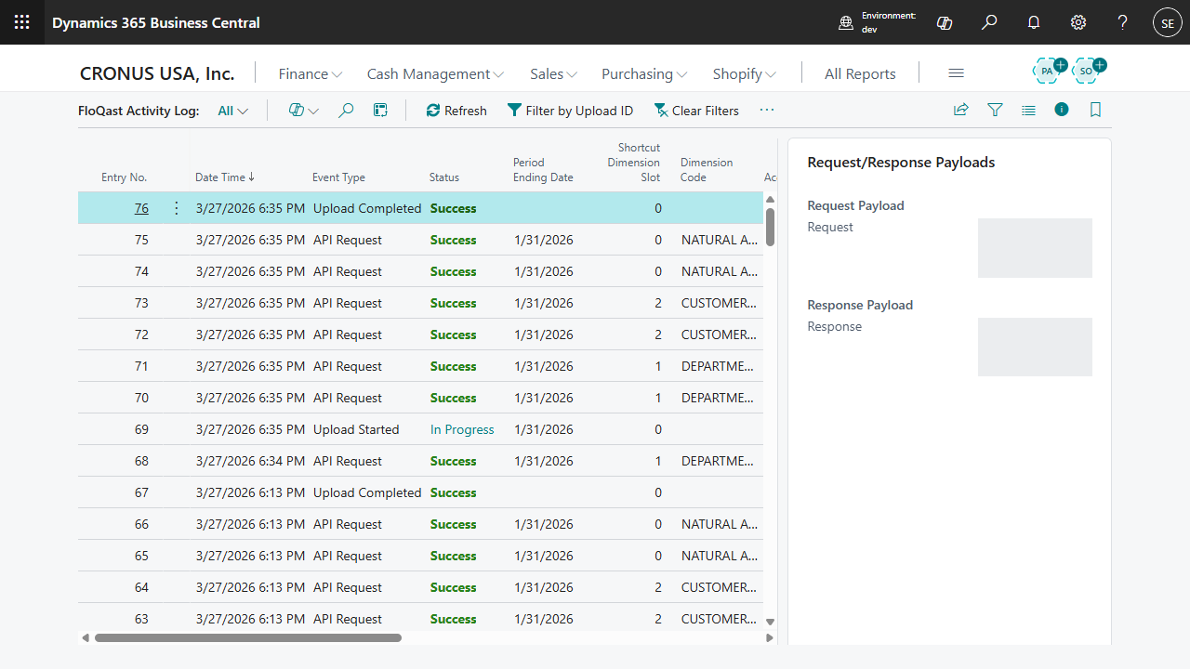Screen dimensions: 1190x669
Task: Go to CRONUS USA, Inc. home
Action: (157, 73)
